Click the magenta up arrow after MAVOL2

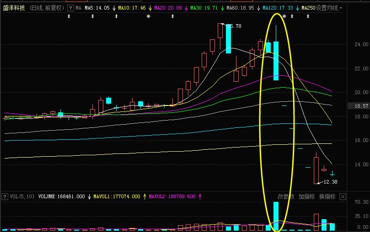point(200,197)
